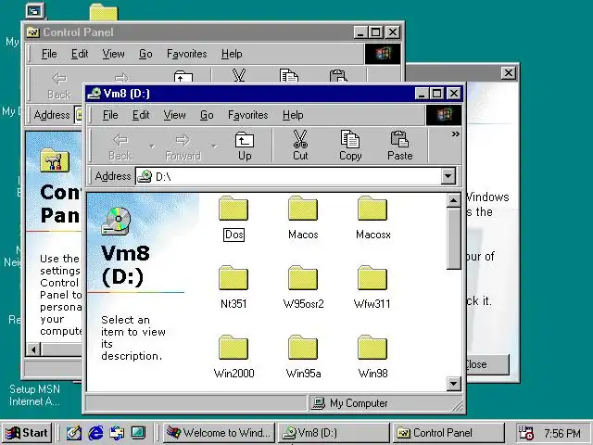Switch to Welcome to Windows taskbar button

click(x=219, y=433)
